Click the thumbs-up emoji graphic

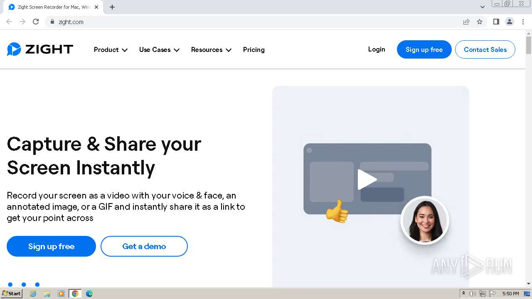[337, 211]
